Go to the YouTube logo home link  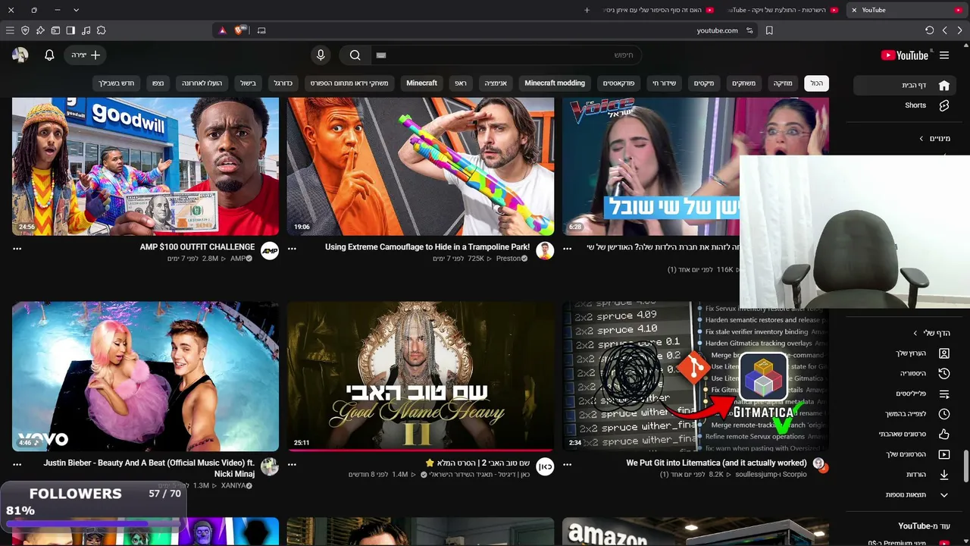point(905,55)
